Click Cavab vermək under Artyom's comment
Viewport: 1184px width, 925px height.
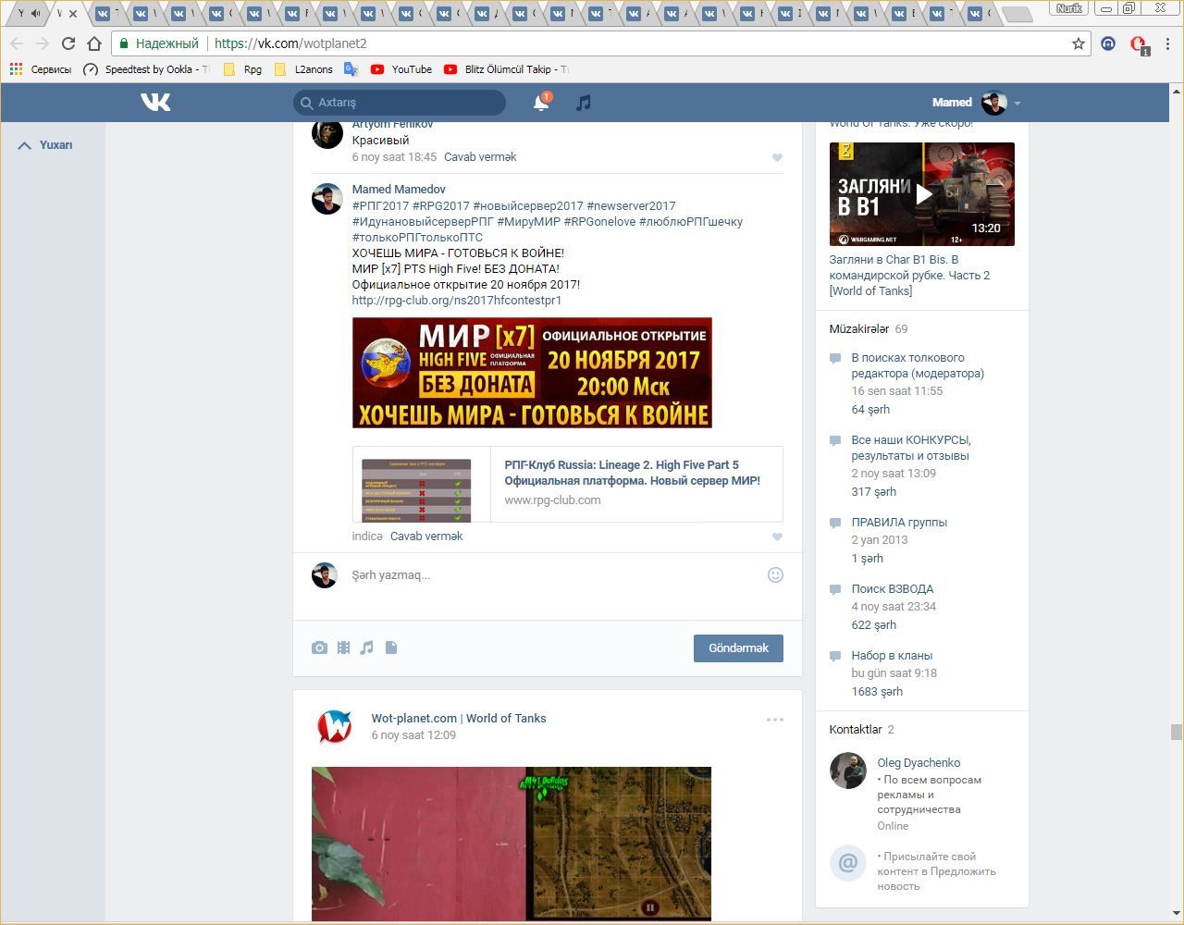point(480,157)
